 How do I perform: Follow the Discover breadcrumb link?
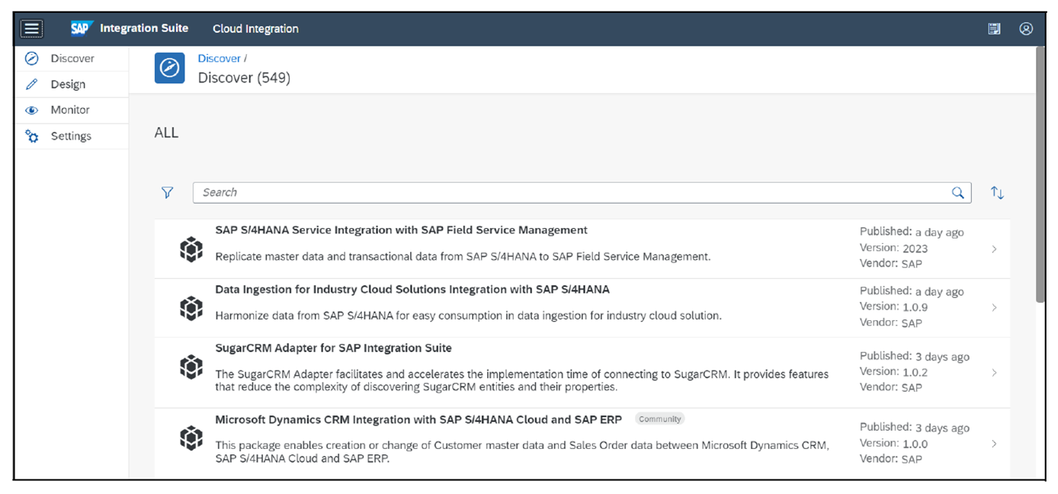[219, 58]
